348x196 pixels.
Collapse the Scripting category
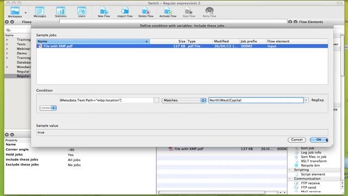click(290, 170)
